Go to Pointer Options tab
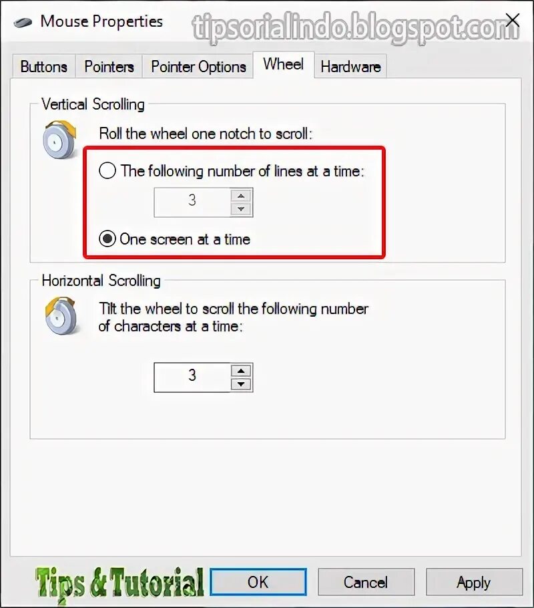This screenshot has height=608, width=534. (x=198, y=67)
